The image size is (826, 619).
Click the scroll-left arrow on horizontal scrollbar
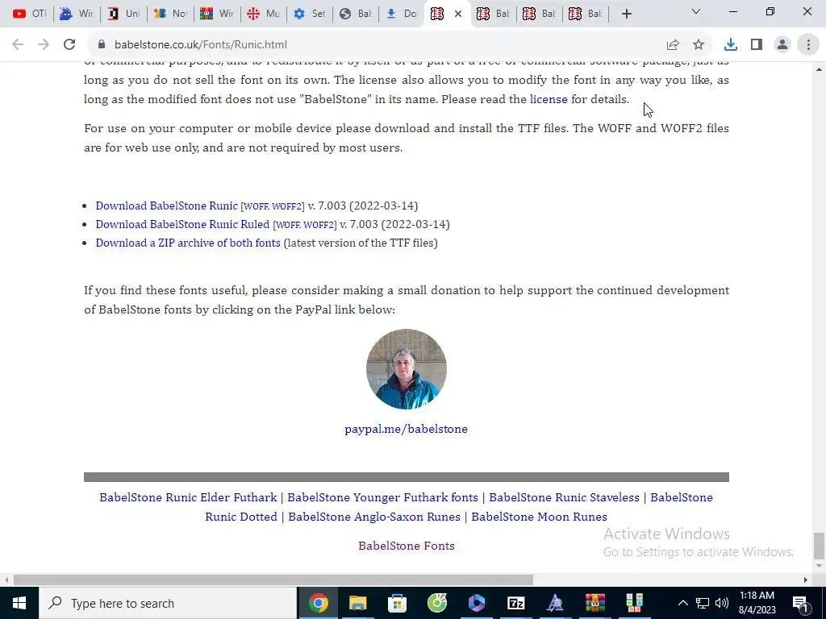[6, 580]
